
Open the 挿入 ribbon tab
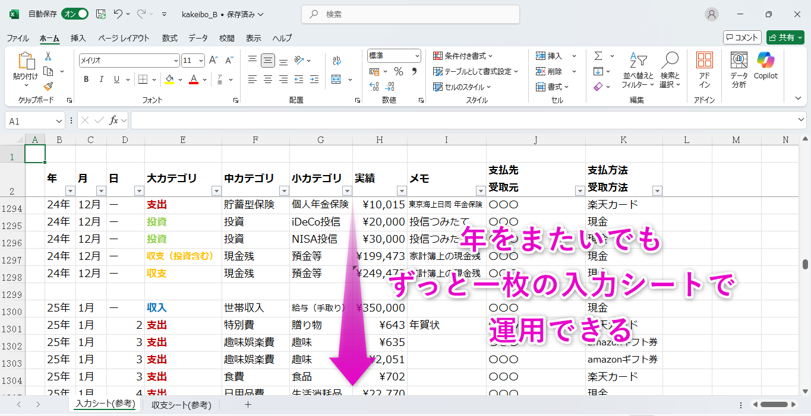(78, 38)
